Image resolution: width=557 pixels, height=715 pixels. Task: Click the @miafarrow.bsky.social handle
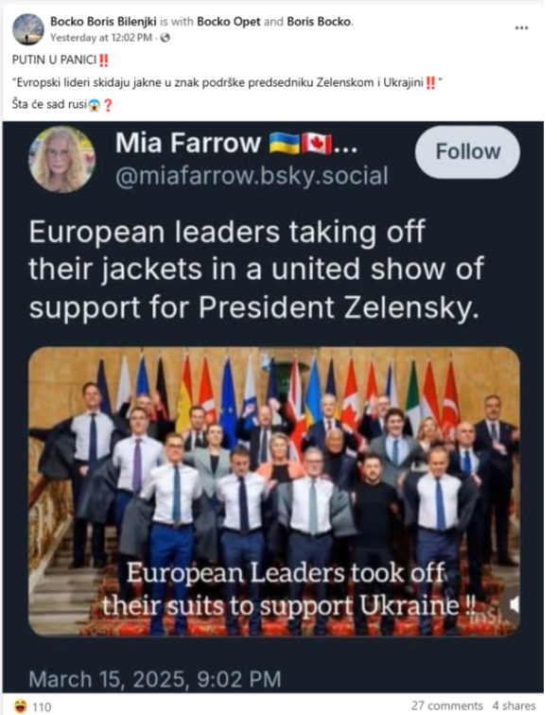pyautogui.click(x=252, y=176)
